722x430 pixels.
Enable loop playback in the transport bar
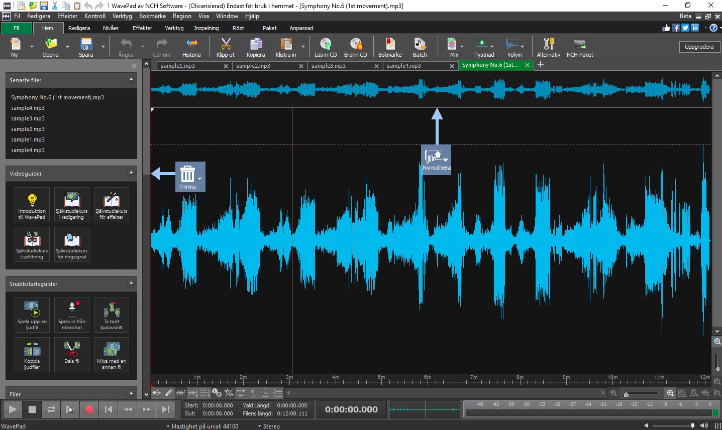(x=51, y=409)
